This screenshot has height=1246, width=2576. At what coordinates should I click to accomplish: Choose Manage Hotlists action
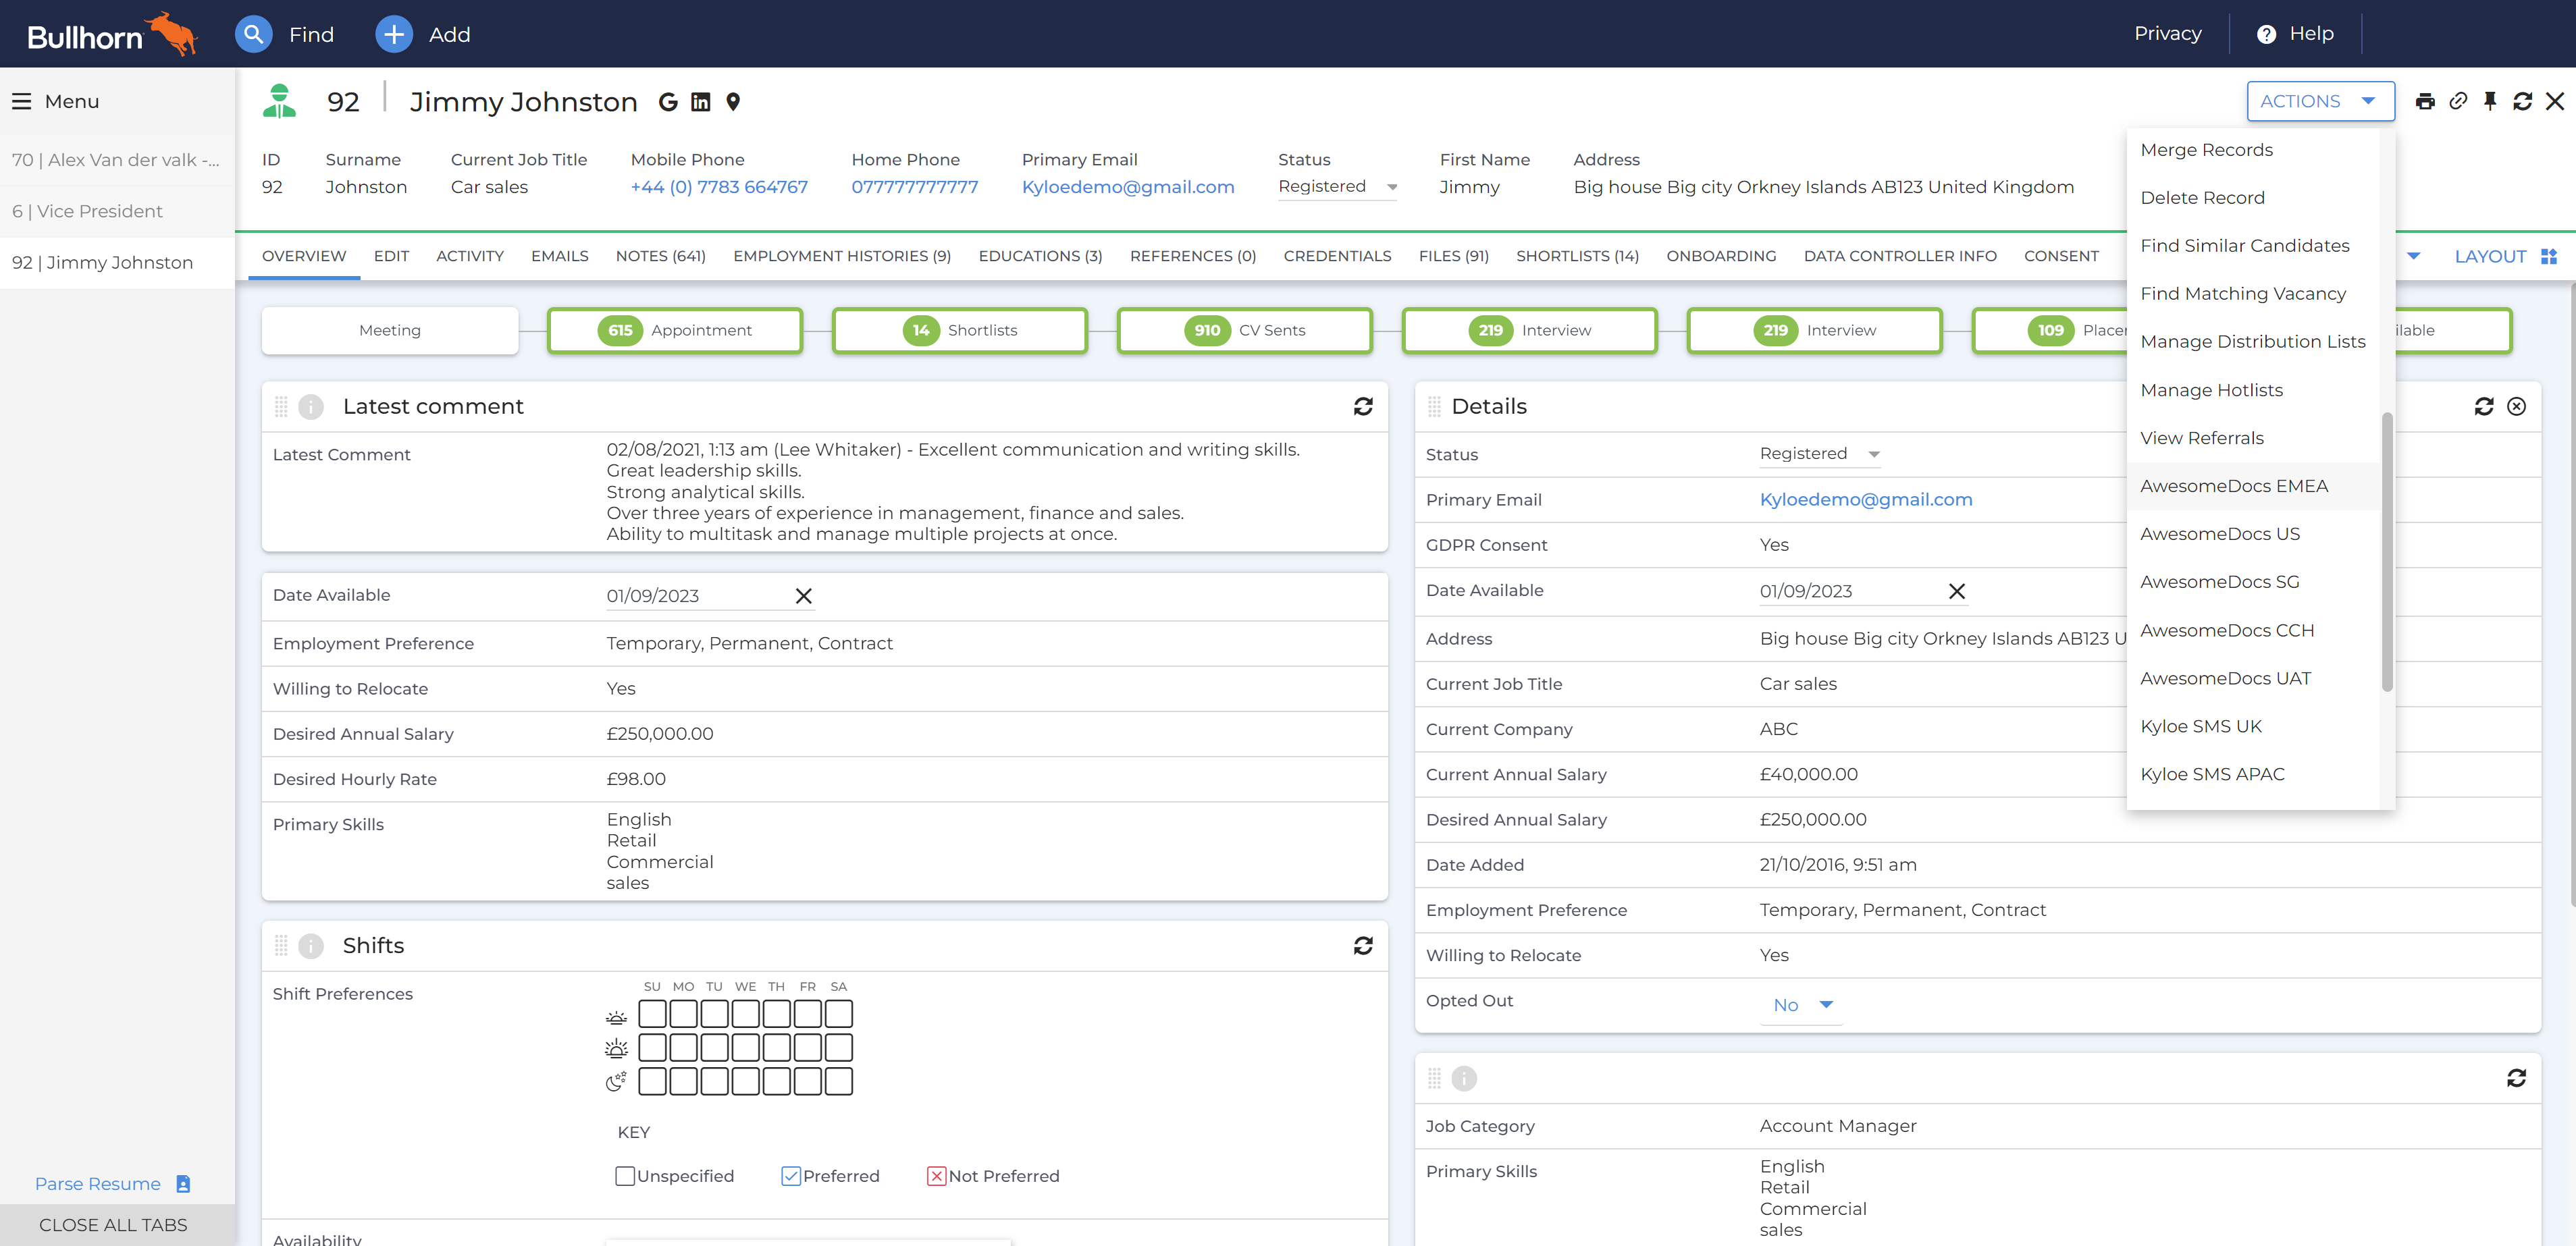coord(2211,390)
